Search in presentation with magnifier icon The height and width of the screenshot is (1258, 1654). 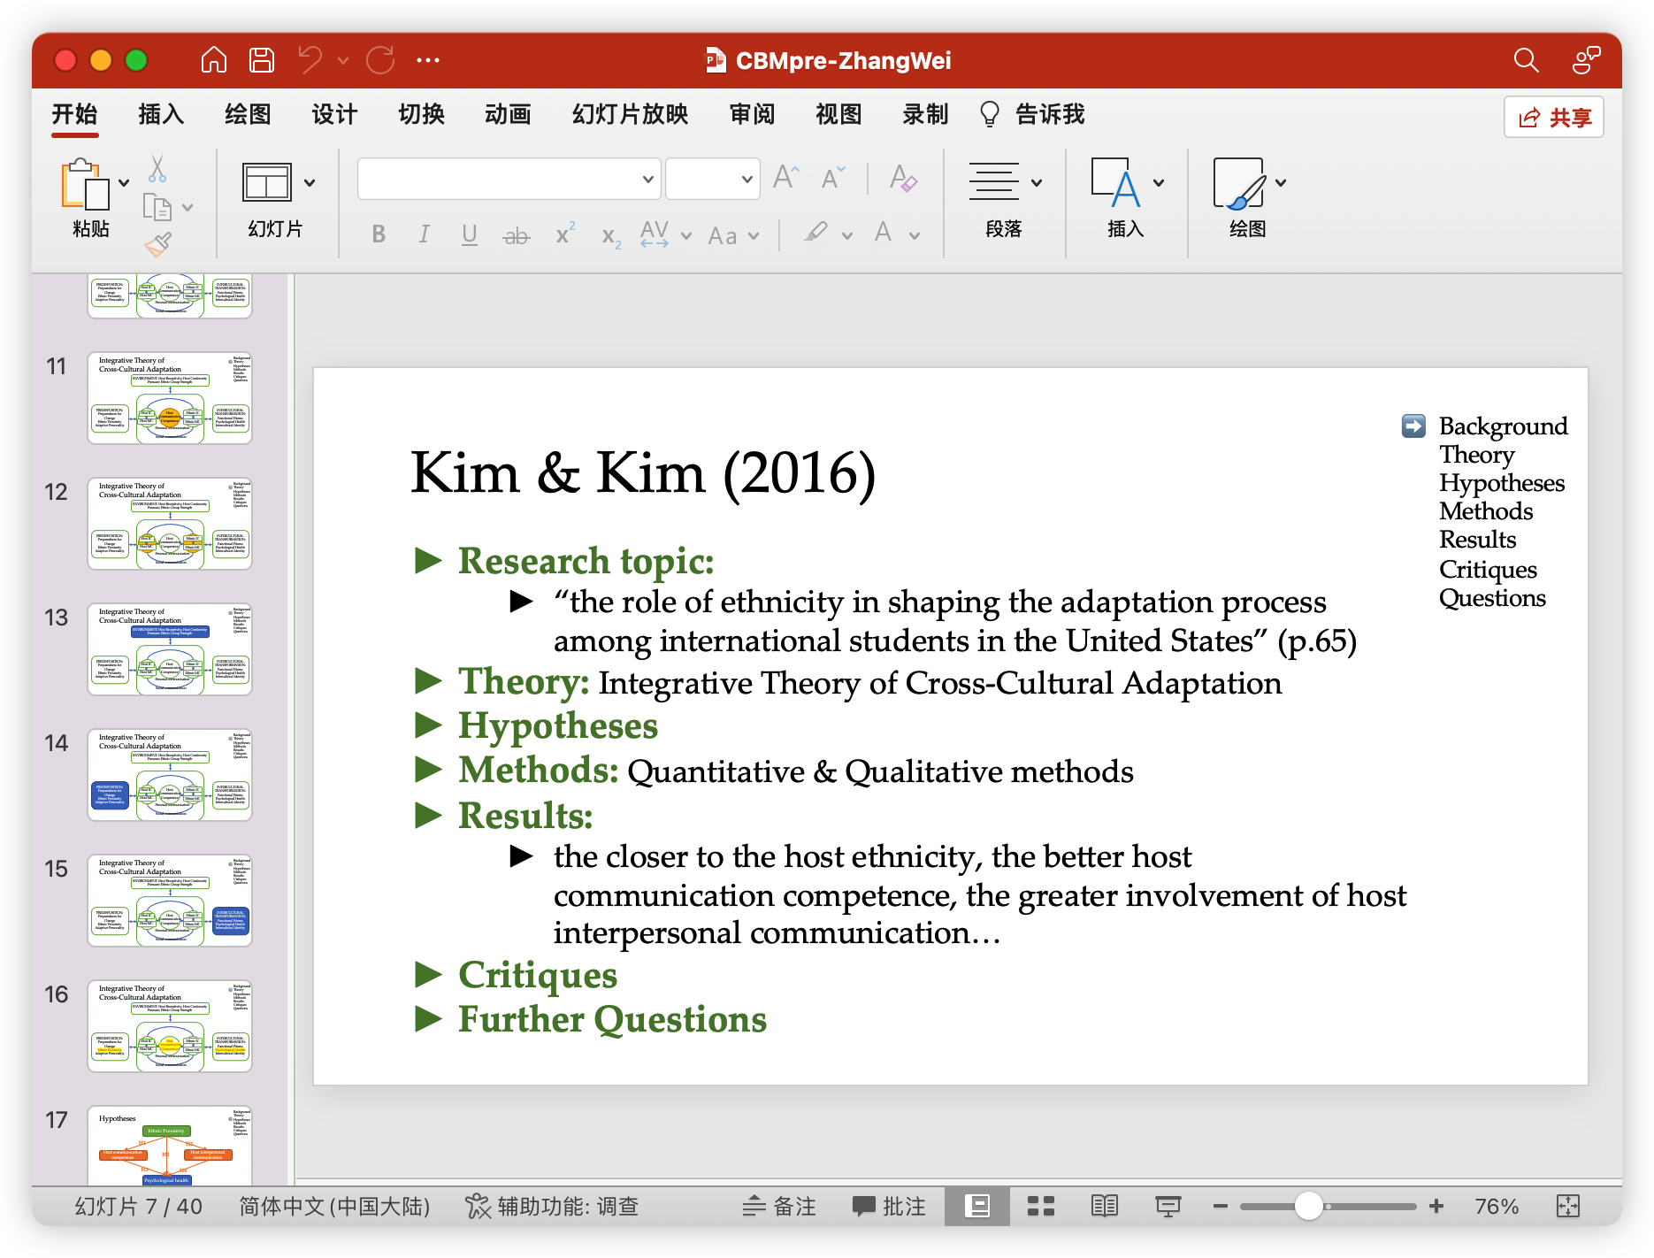[x=1526, y=60]
